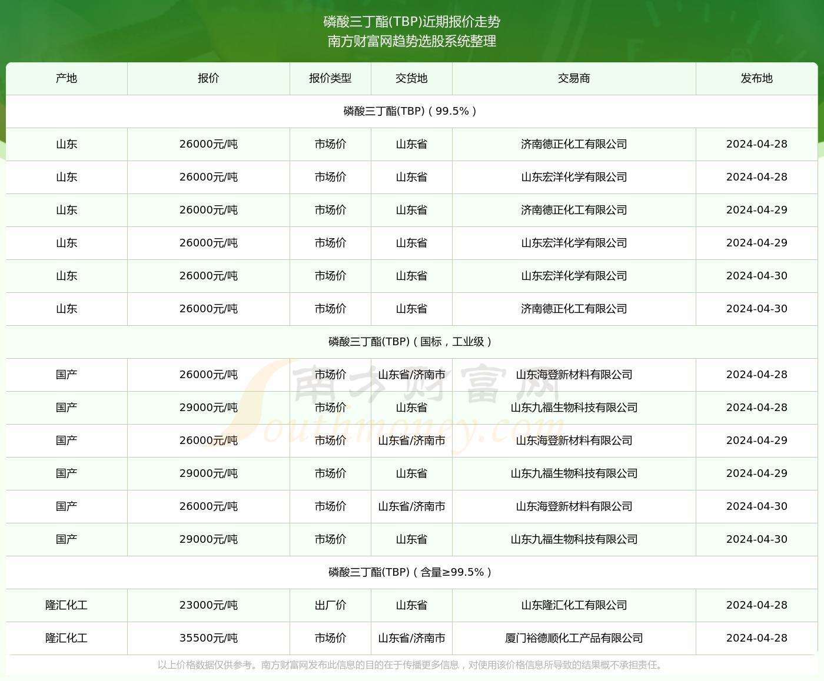This screenshot has width=824, height=681.
Task: Click the 交易商 column header
Action: 574,78
